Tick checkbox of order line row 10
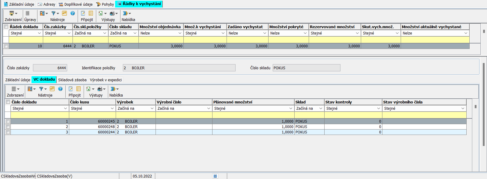This screenshot has height=179, width=487. coord(6,46)
